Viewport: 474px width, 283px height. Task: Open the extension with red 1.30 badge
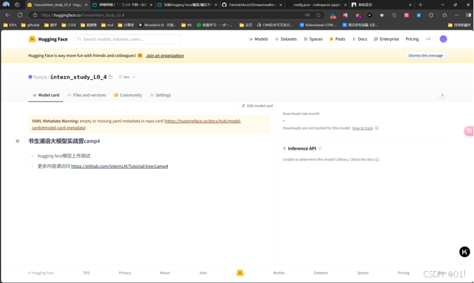(333, 15)
